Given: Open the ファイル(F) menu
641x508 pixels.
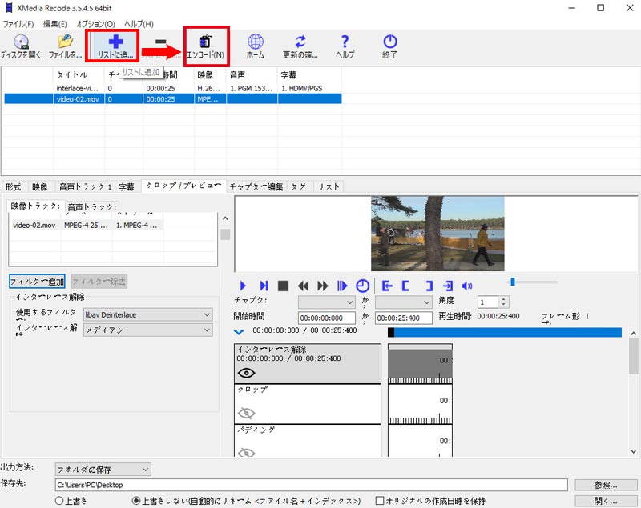Looking at the screenshot, I should point(18,24).
